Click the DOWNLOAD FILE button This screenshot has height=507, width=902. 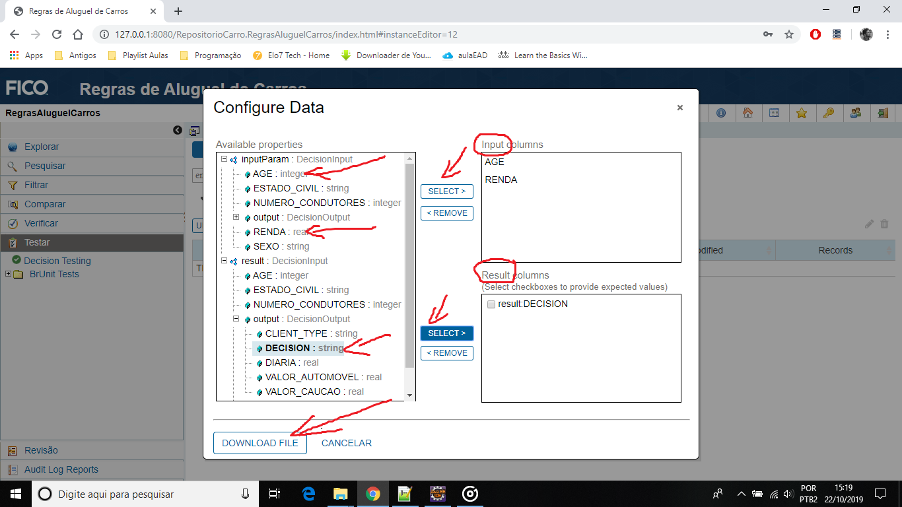(260, 443)
